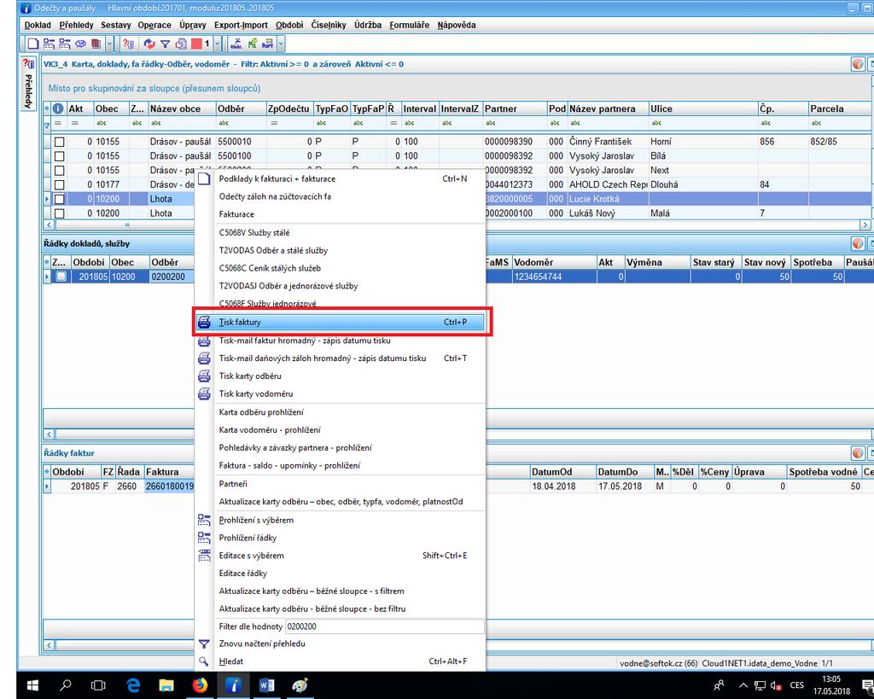The width and height of the screenshot is (874, 699).
Task: Click the water meter value 1234654744
Action: tap(554, 277)
